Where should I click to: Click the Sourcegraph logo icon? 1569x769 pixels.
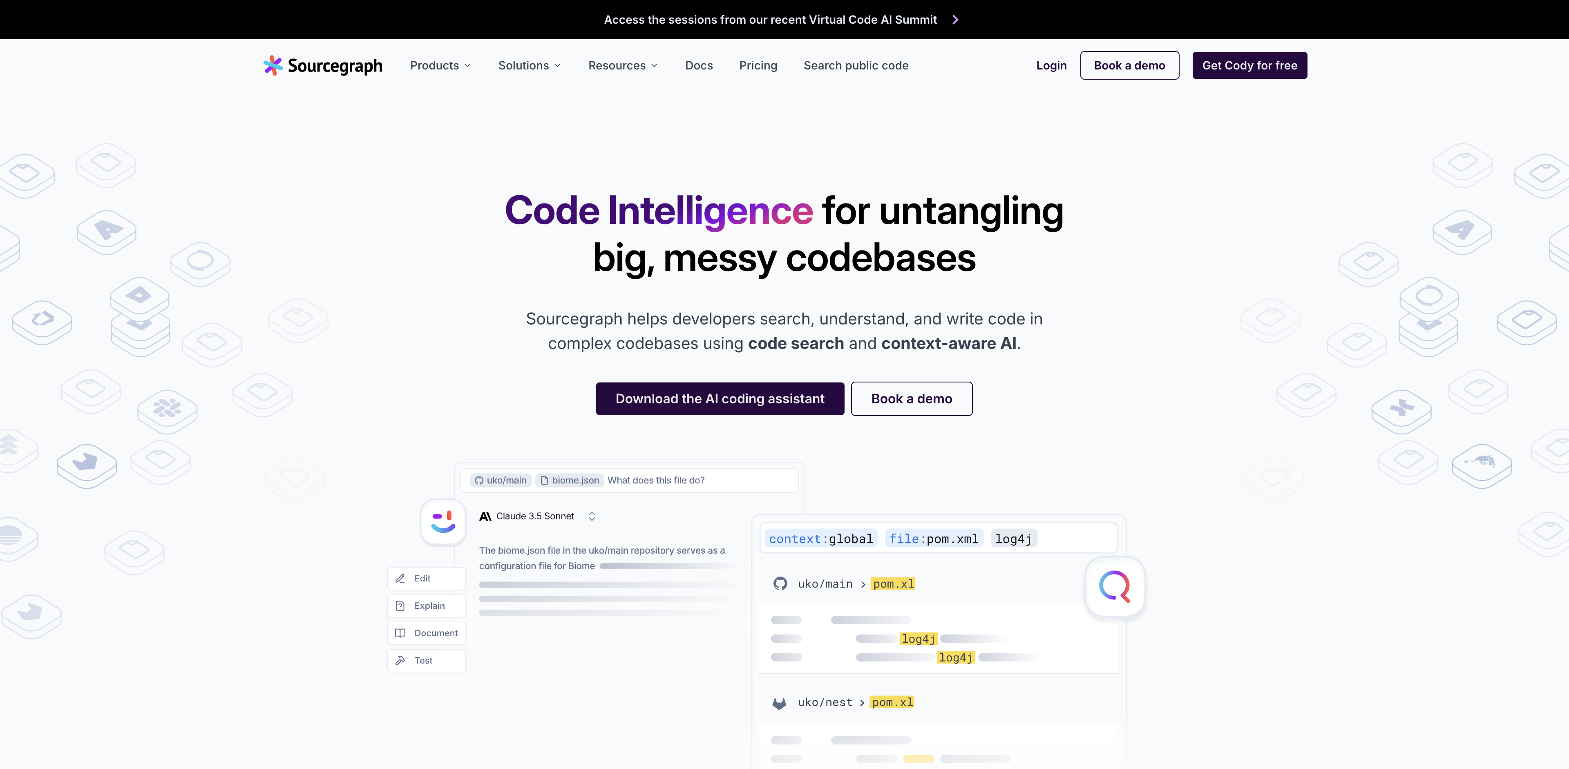272,65
